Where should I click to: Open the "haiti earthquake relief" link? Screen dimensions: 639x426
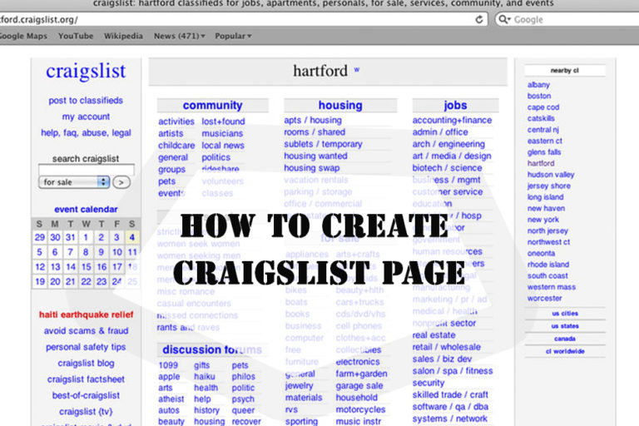coord(86,315)
